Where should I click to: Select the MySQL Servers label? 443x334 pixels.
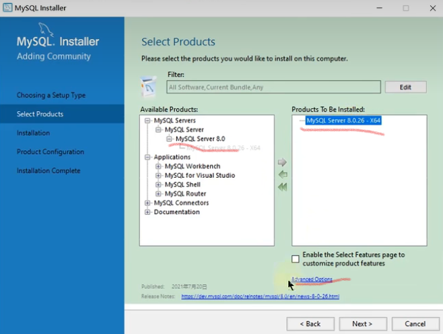tap(174, 121)
